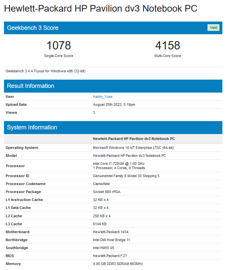
Task: Select the page title Hewlett-Packard HP Pavilion dv3 heading
Action: [x=101, y=8]
